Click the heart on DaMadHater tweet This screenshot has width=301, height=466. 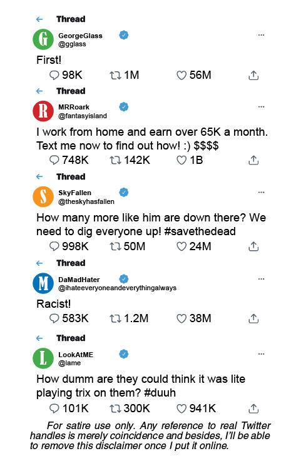pyautogui.click(x=181, y=318)
